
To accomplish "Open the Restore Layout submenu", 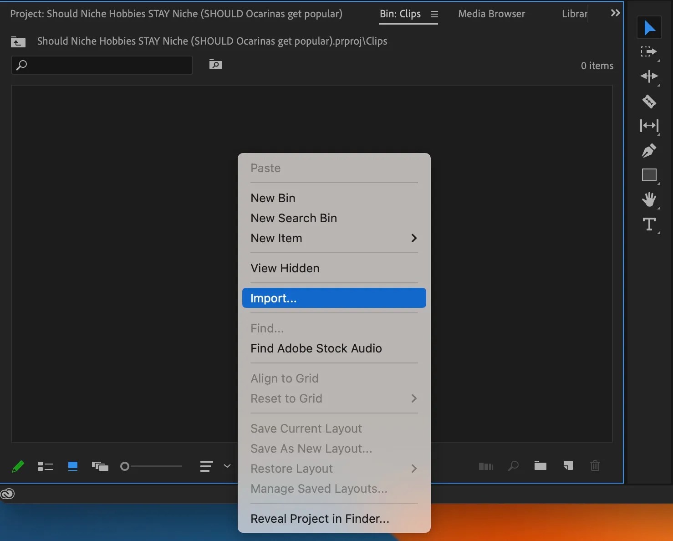I will (413, 469).
